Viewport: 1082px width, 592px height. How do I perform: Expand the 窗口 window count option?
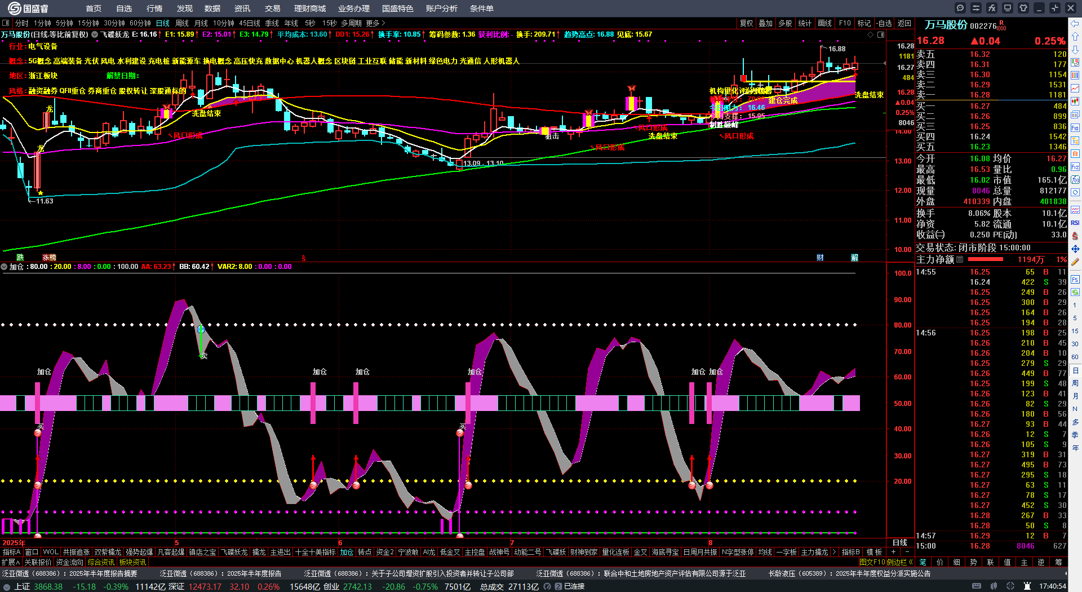32,552
